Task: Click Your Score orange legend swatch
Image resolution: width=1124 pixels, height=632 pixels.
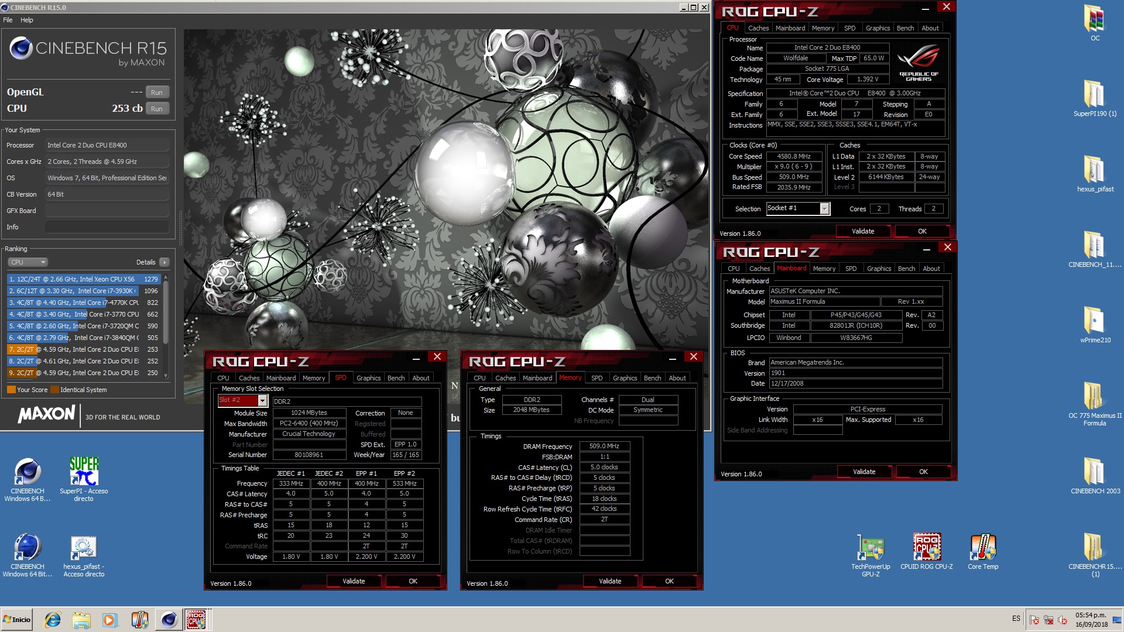Action: pos(11,390)
